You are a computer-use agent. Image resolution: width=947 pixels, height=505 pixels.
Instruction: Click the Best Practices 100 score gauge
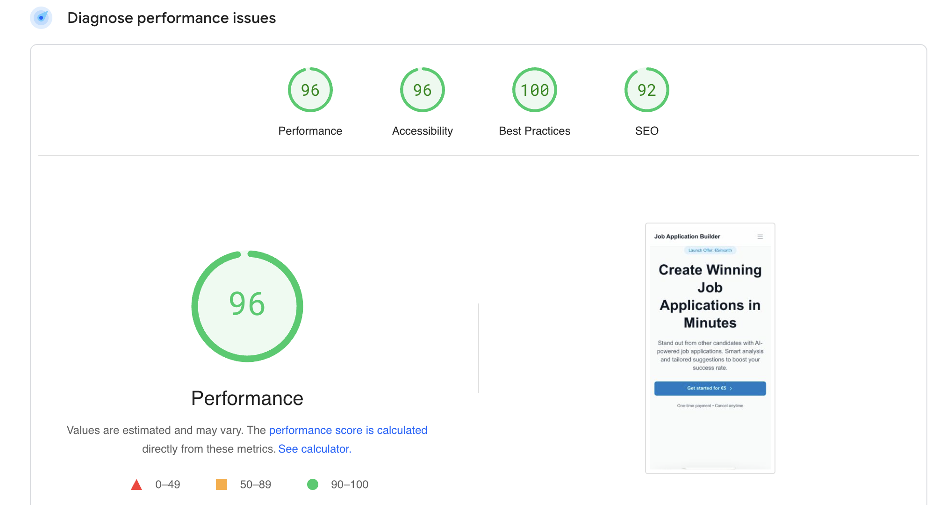pos(534,90)
